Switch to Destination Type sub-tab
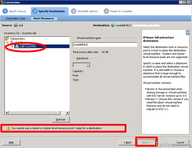Screen dimensions: 192x148 pos(15,18)
